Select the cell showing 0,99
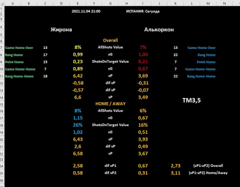 click(78, 55)
